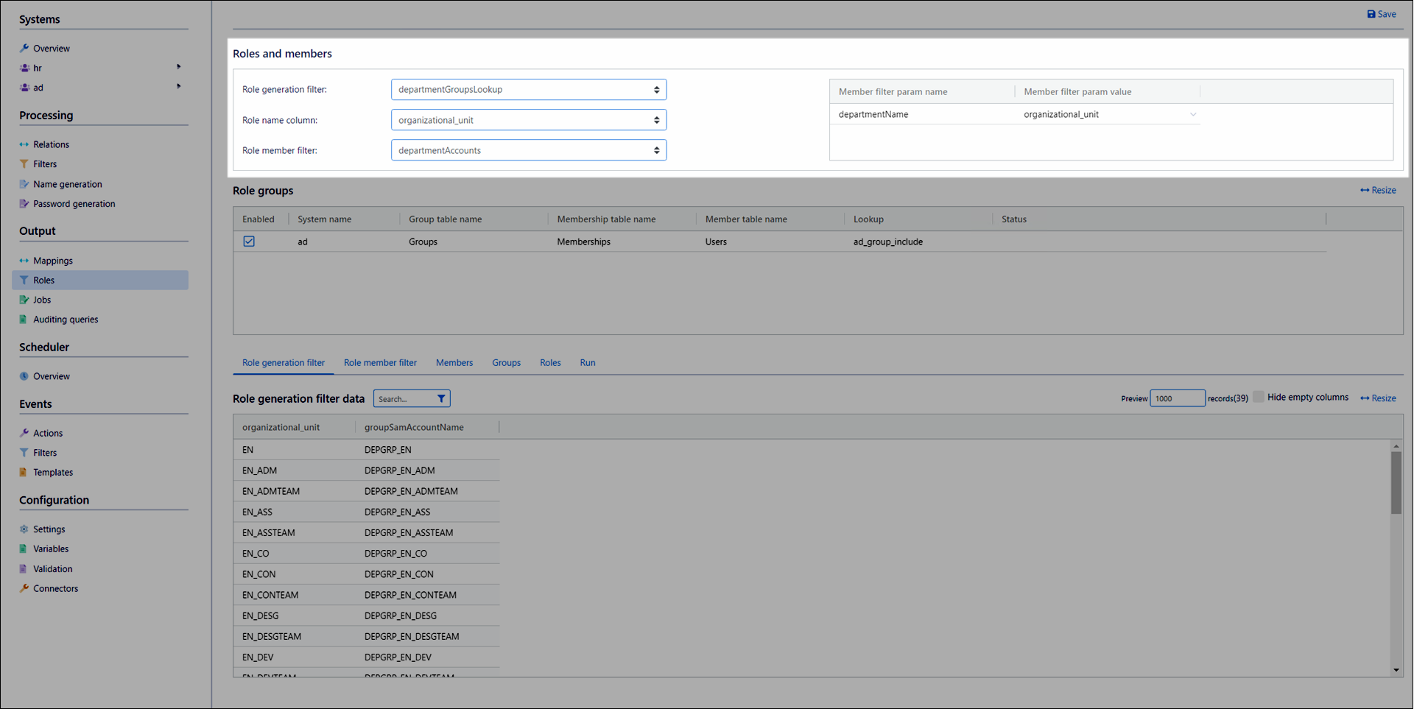Viewport: 1414px width, 709px height.
Task: Click the Connectors wrench icon
Action: (24, 588)
